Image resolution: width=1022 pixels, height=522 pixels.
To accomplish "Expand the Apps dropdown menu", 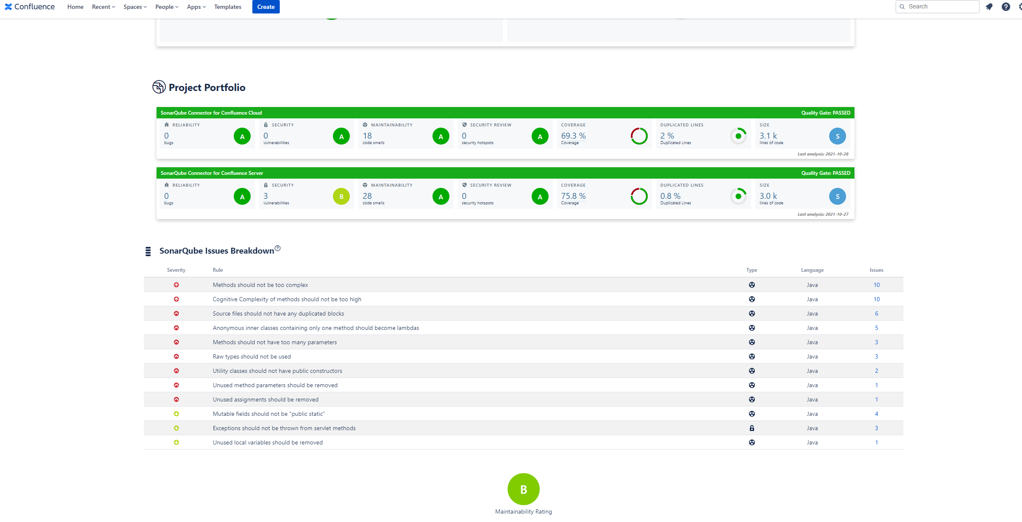I will coord(196,7).
